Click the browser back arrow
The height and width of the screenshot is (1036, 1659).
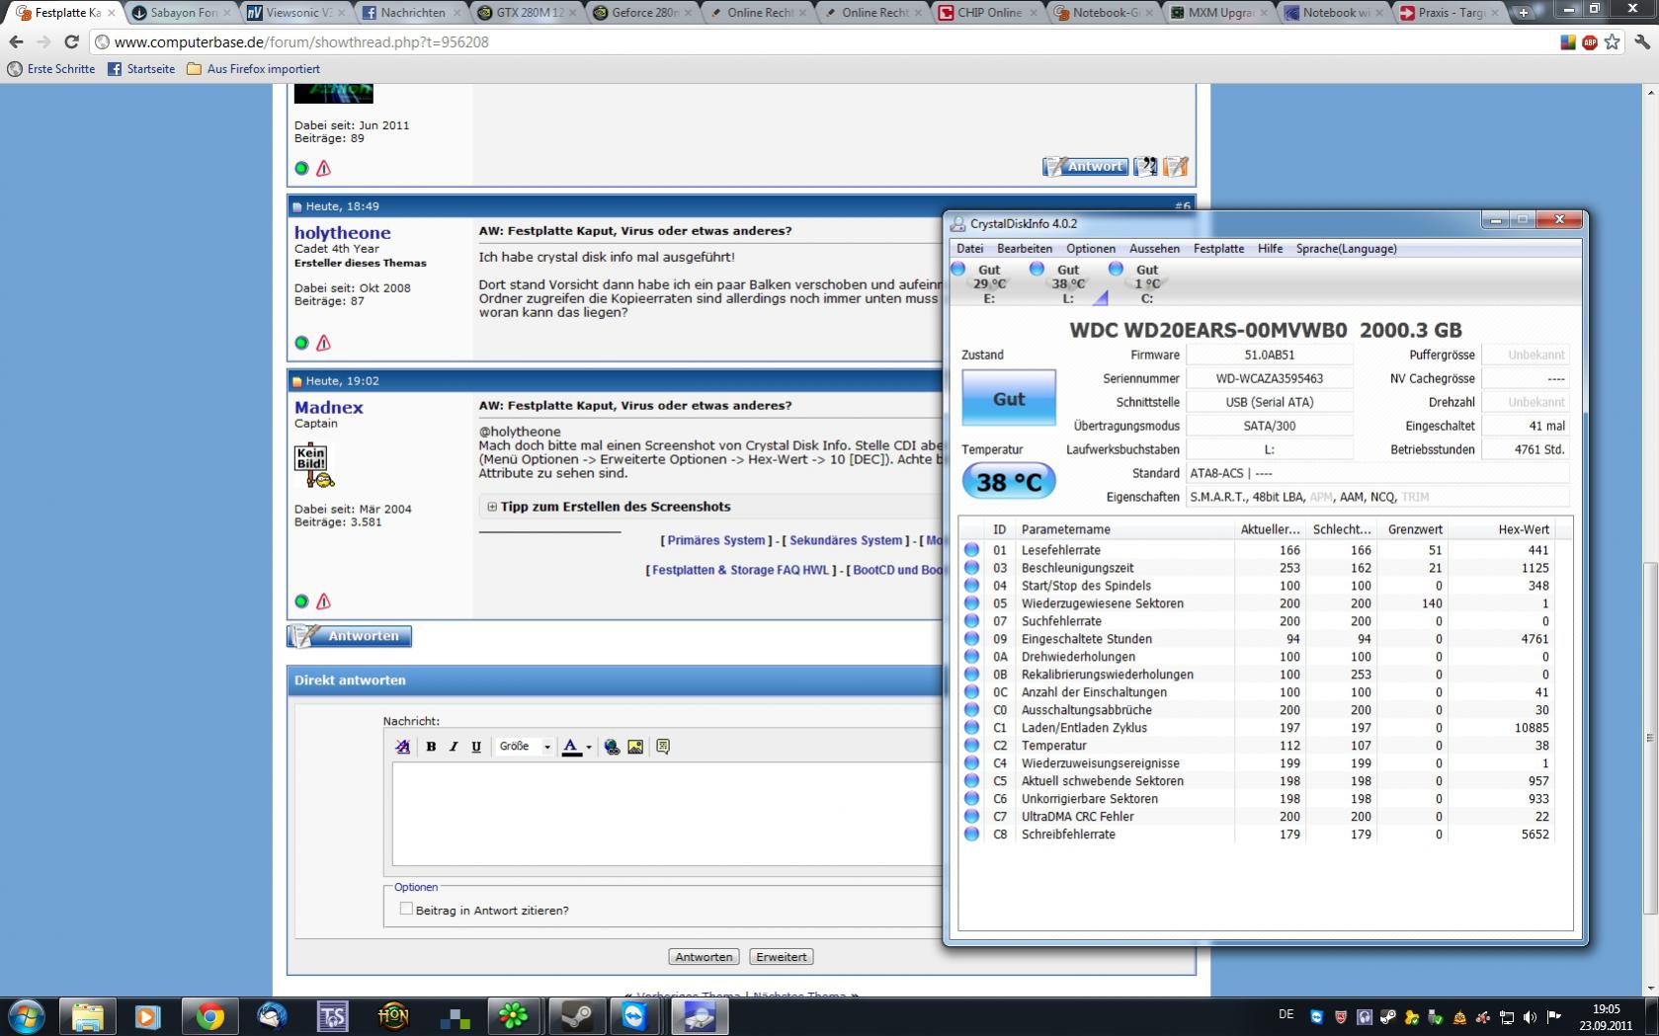click(16, 42)
